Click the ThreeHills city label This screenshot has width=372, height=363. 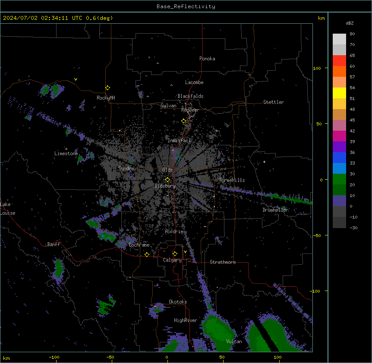(232, 180)
